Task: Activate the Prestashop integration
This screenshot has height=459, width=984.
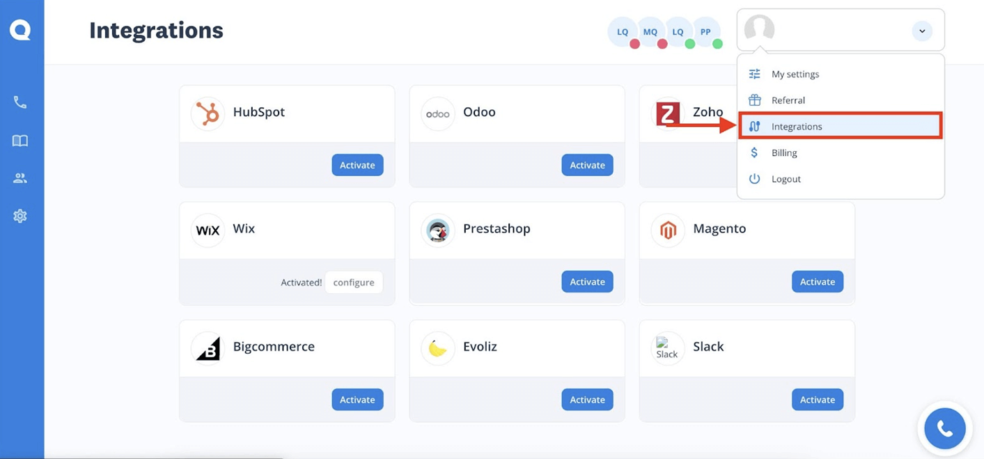Action: pos(587,282)
